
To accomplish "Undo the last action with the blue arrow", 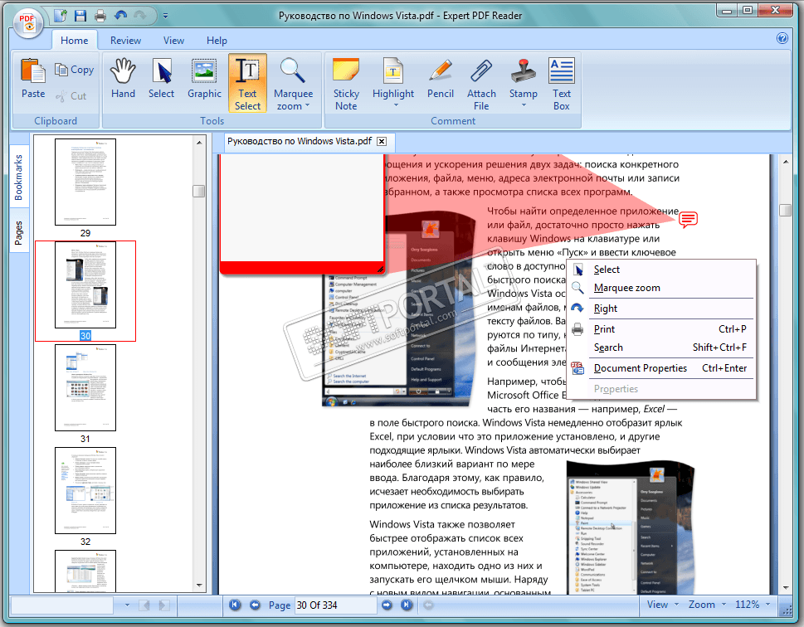I will coord(120,16).
